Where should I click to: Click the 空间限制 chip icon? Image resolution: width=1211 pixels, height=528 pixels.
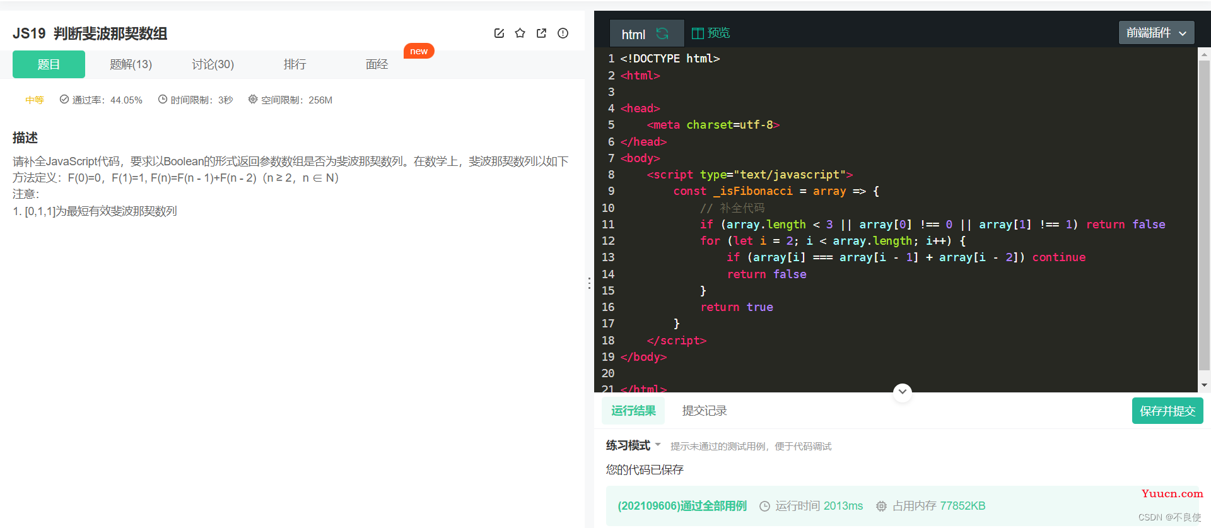(253, 99)
